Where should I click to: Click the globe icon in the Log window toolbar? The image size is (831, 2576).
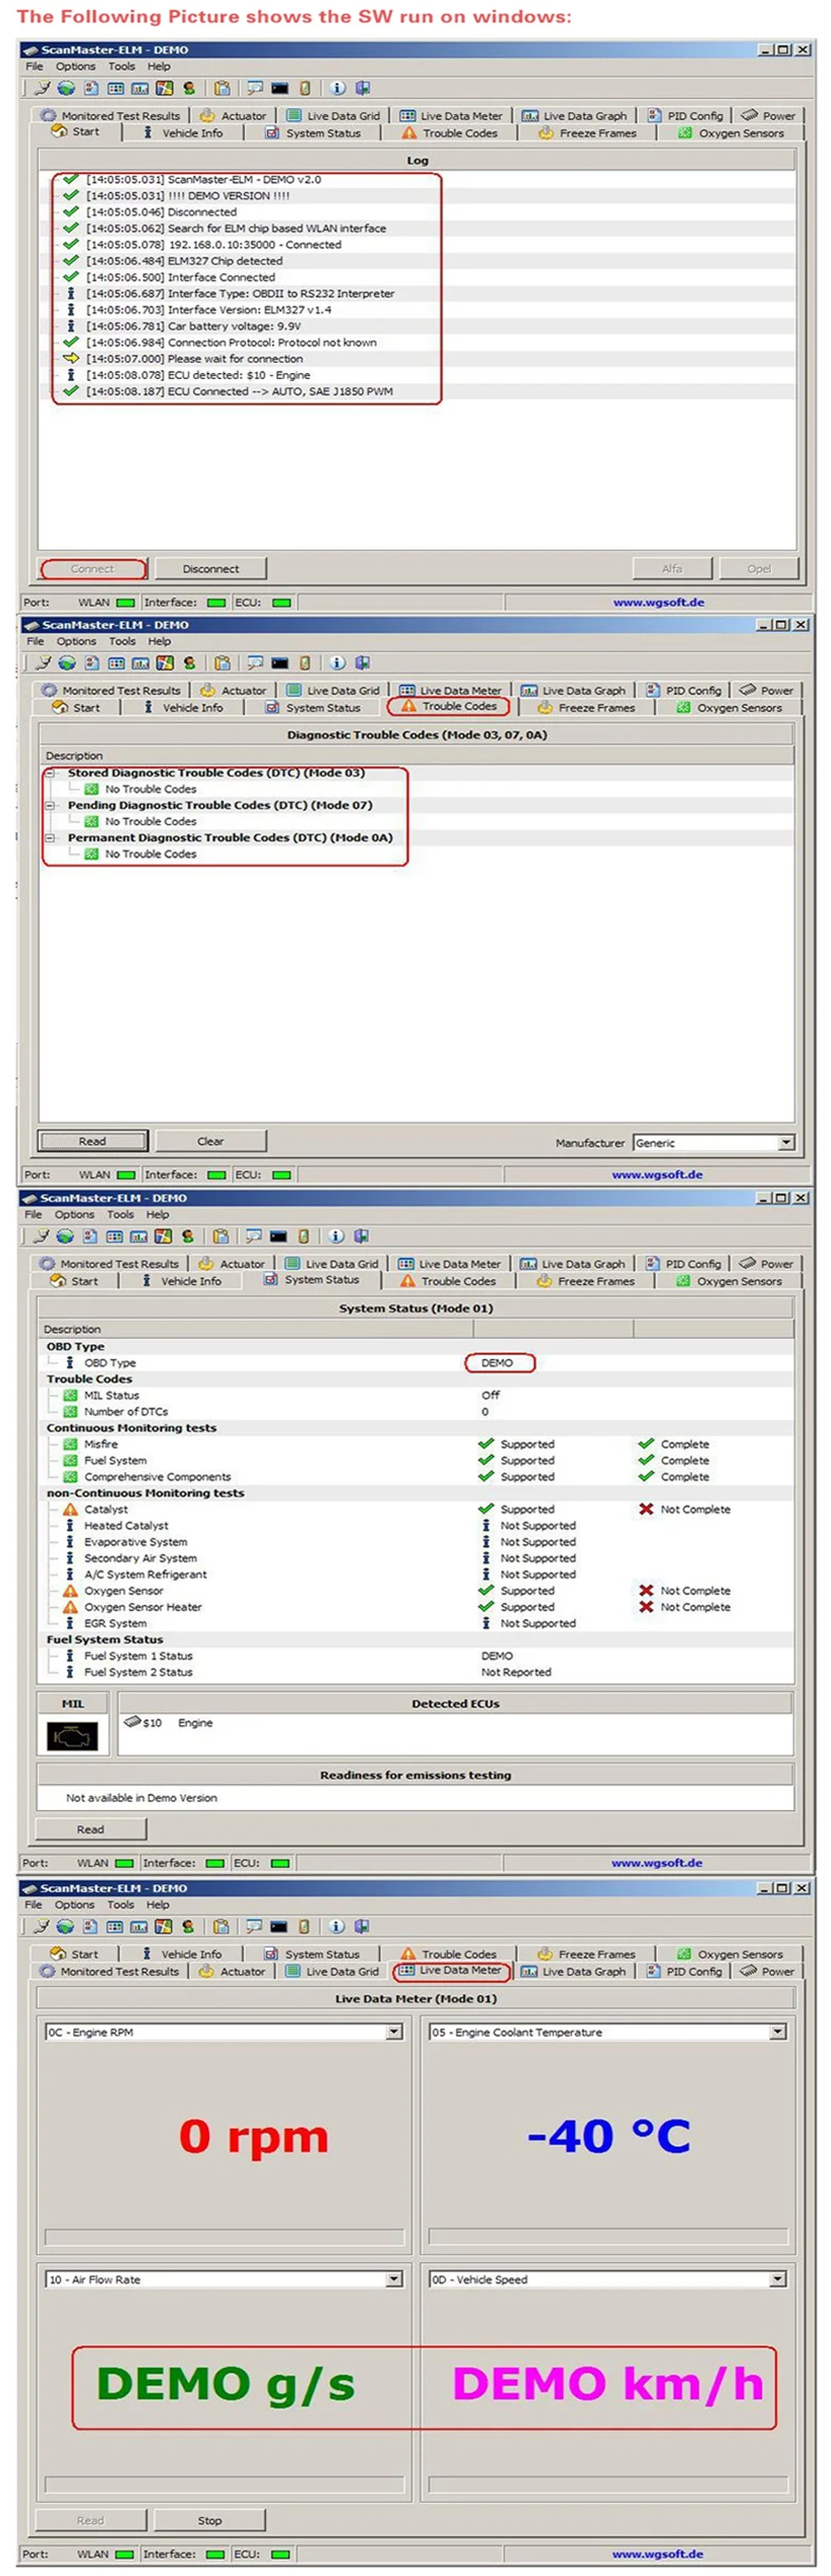click(66, 88)
